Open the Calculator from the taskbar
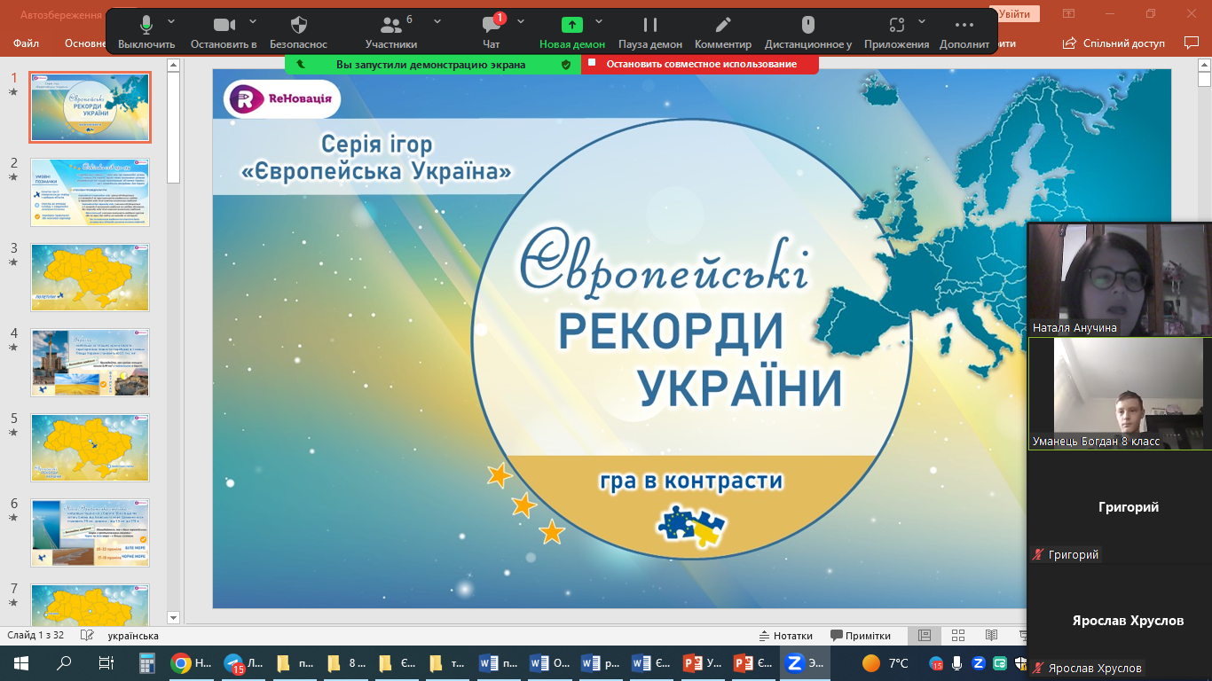The height and width of the screenshot is (681, 1212). click(147, 663)
